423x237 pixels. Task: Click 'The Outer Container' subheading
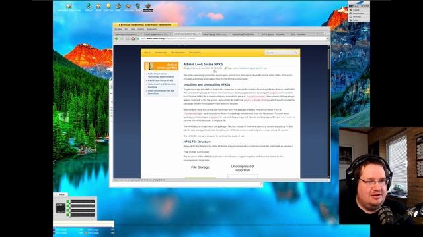click(196, 152)
